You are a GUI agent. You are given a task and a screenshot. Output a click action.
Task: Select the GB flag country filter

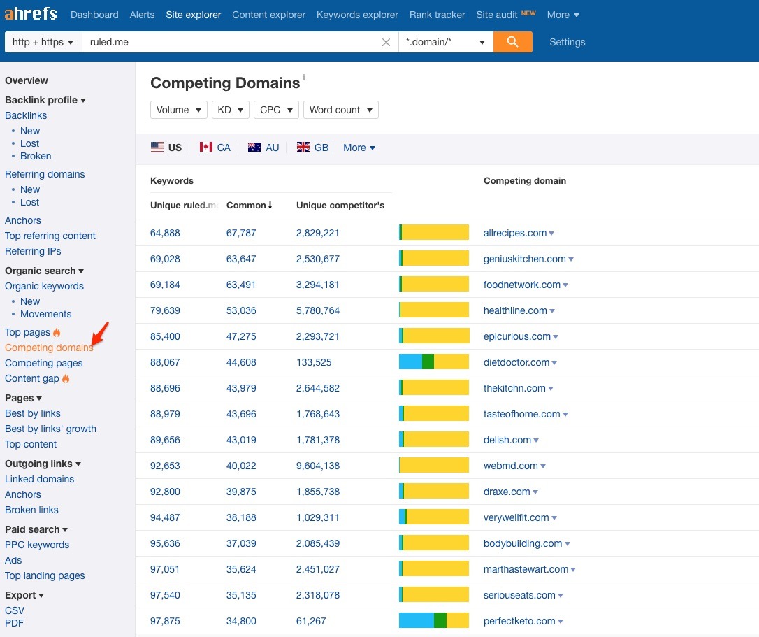[312, 148]
